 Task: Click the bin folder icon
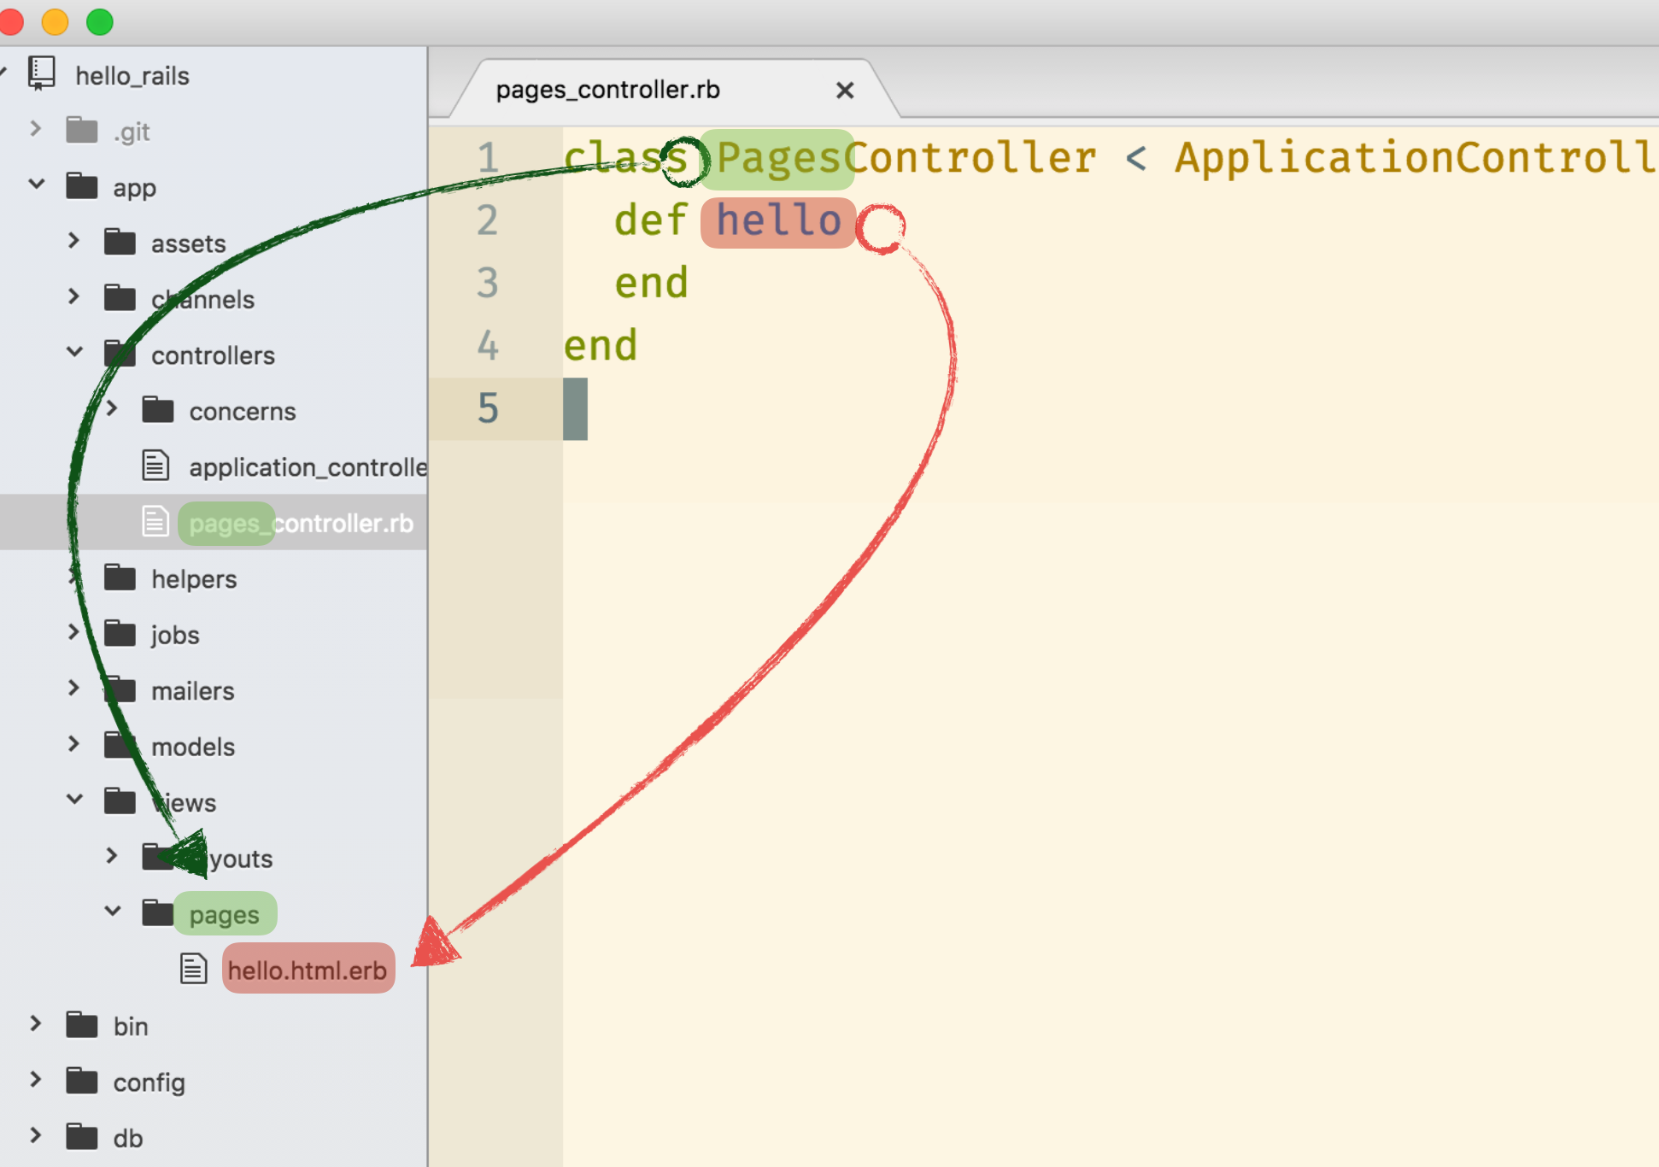(82, 1024)
